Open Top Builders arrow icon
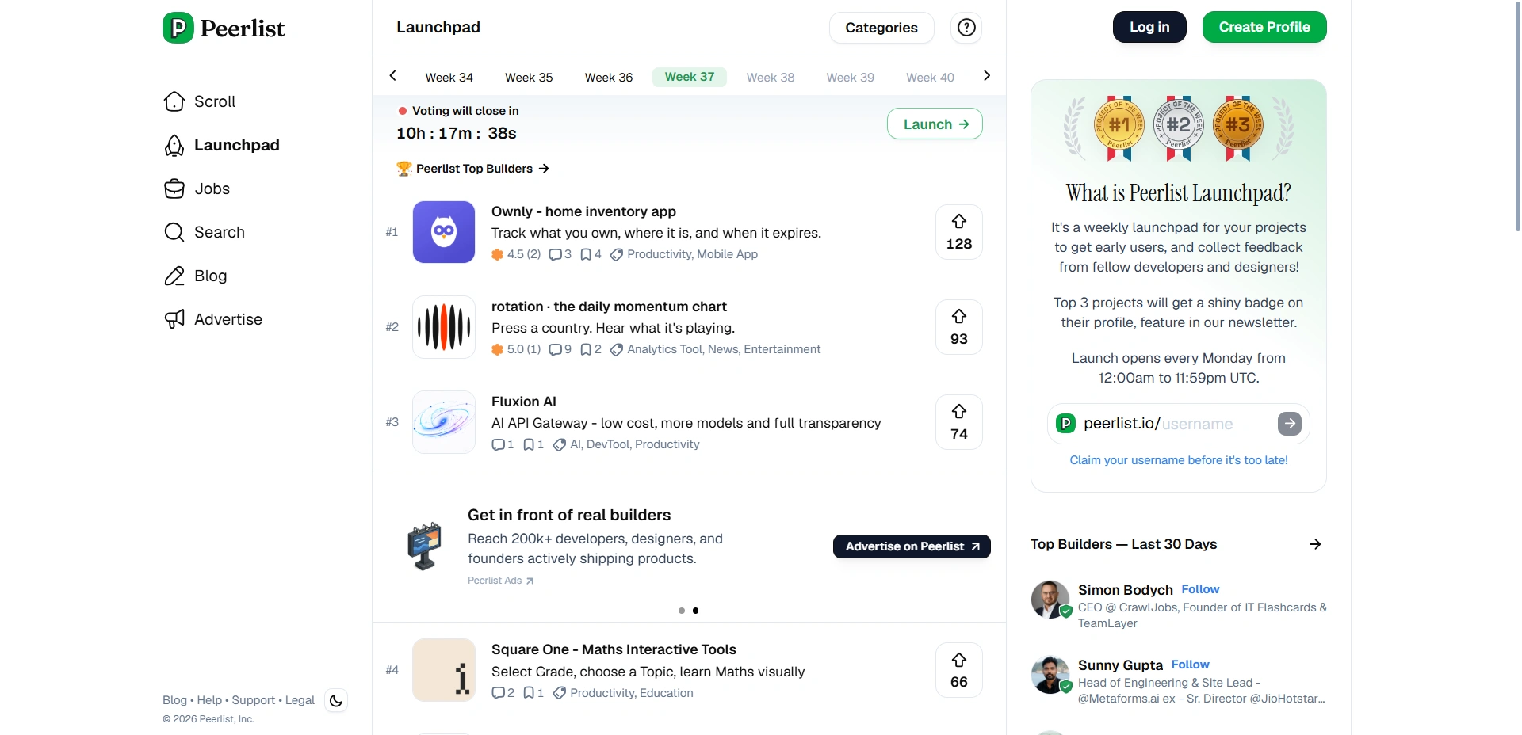The height and width of the screenshot is (735, 1522). pyautogui.click(x=1315, y=544)
